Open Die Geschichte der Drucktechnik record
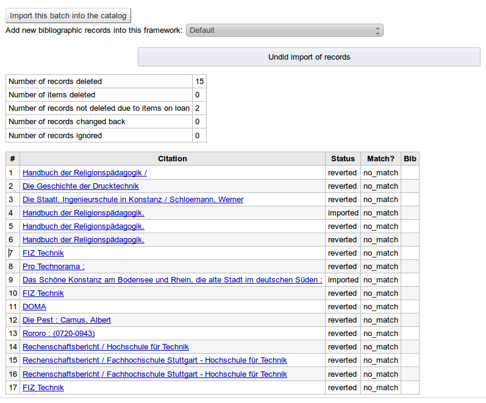Image resolution: width=486 pixels, height=403 pixels. coord(80,186)
